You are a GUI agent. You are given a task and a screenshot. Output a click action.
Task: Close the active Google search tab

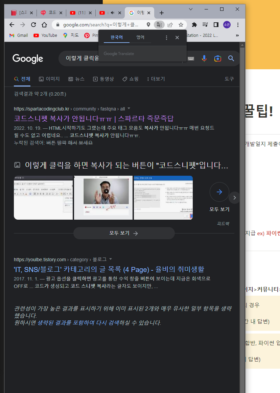click(149, 13)
